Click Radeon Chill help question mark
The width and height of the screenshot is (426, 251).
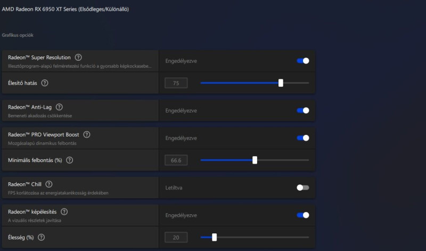click(x=49, y=184)
